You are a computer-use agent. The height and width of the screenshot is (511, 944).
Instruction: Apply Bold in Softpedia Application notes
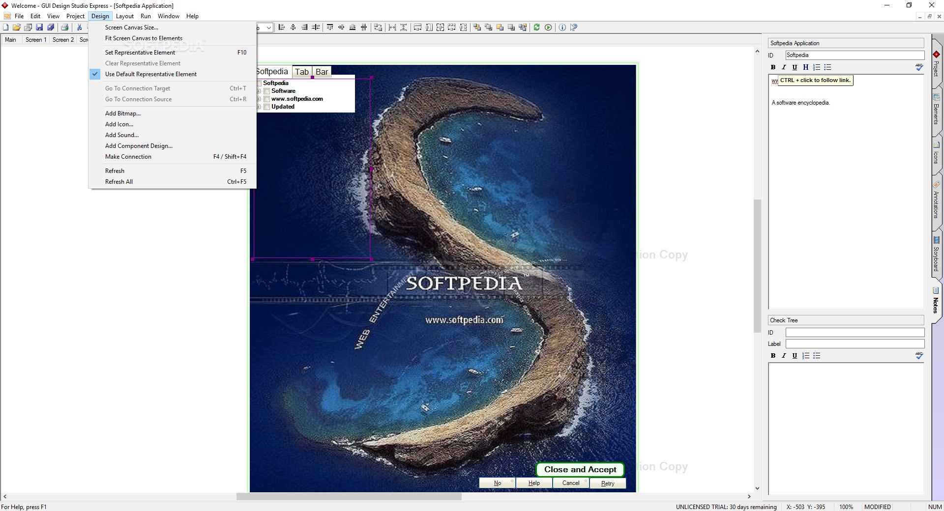coord(773,67)
